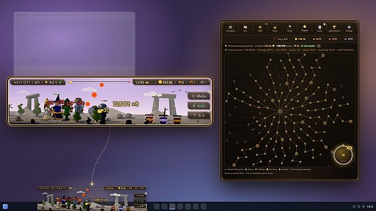Click the 6-5 stage button in game

click(x=199, y=115)
